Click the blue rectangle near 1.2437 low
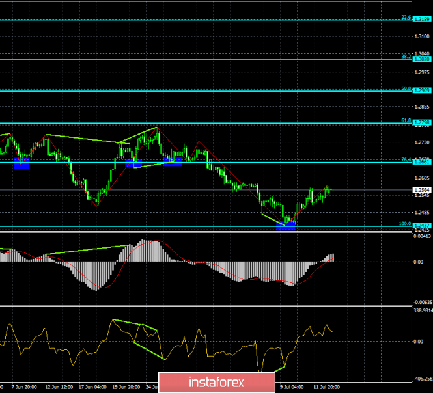This screenshot has width=433, height=393. point(286,226)
